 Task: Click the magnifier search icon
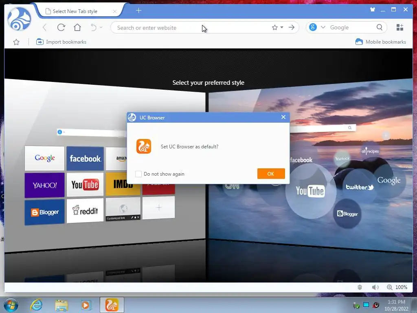(380, 27)
